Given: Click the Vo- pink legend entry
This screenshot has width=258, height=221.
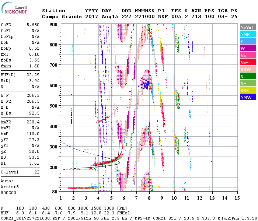Looking at the screenshot, I should click(x=247, y=55).
